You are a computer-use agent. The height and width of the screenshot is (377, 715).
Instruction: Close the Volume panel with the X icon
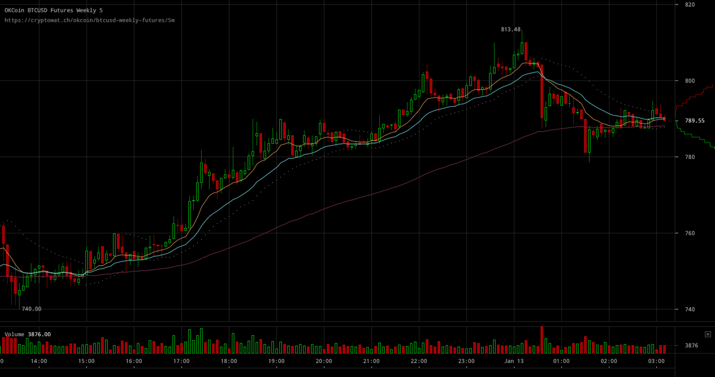click(x=708, y=334)
